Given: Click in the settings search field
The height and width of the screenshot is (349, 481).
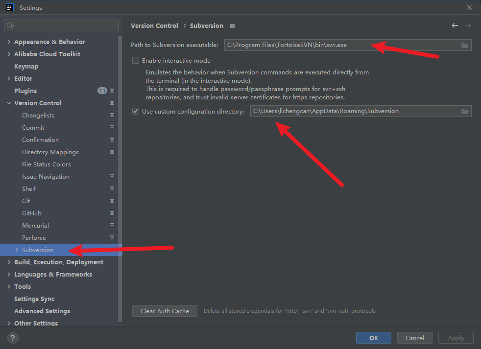Looking at the screenshot, I should pos(61,25).
